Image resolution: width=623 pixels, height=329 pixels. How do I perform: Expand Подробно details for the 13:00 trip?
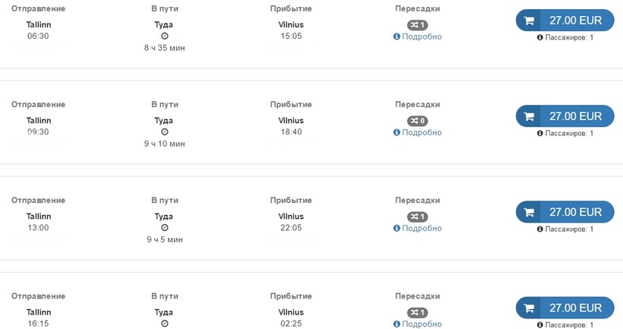tap(421, 228)
